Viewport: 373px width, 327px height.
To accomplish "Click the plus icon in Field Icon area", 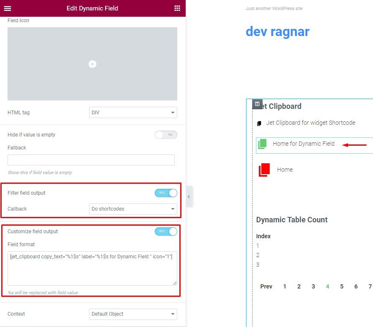I will pos(92,64).
